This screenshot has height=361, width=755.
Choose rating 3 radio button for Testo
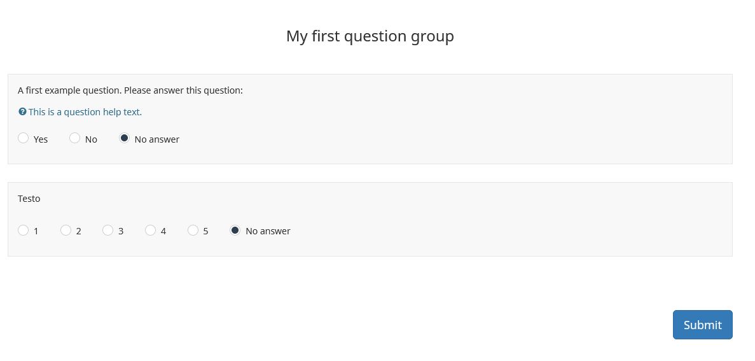coord(108,230)
